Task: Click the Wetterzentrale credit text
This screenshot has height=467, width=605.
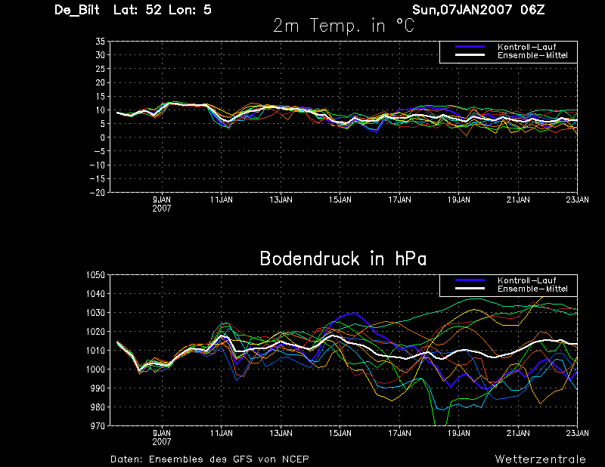Action: click(x=540, y=459)
